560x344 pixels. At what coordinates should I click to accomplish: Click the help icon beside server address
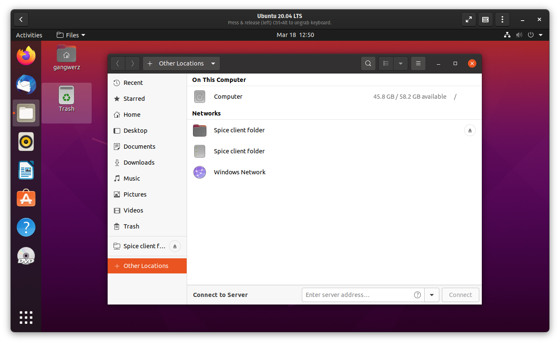417,294
